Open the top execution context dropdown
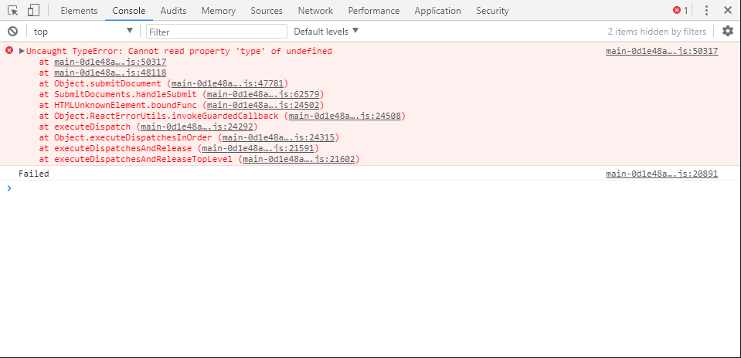The height and width of the screenshot is (358, 741). [x=83, y=32]
